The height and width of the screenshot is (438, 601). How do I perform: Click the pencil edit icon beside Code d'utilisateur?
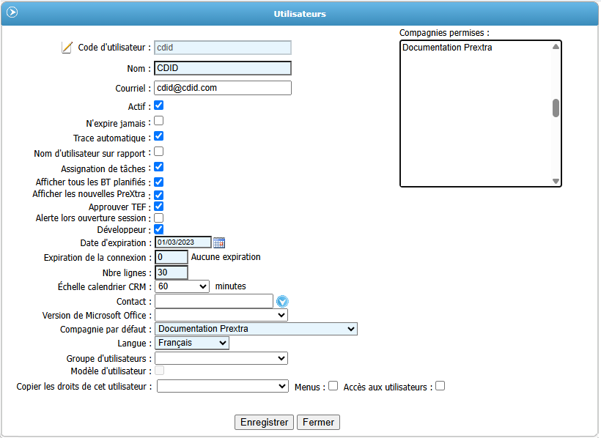click(x=67, y=48)
